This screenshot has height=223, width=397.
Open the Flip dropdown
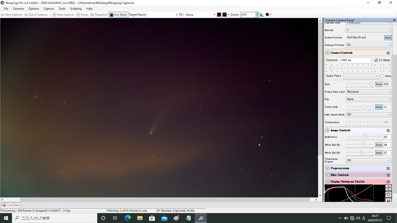tap(368, 99)
